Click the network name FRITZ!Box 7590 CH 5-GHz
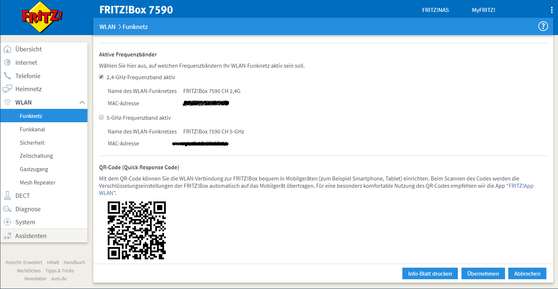Screen dimensions: 558x289 tap(214, 132)
